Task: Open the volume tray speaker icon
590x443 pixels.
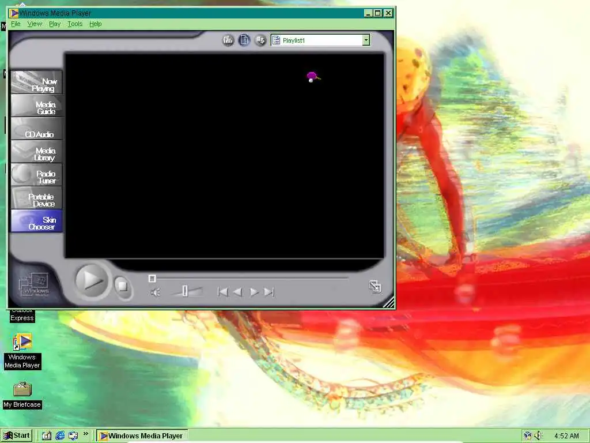Action: [538, 436]
